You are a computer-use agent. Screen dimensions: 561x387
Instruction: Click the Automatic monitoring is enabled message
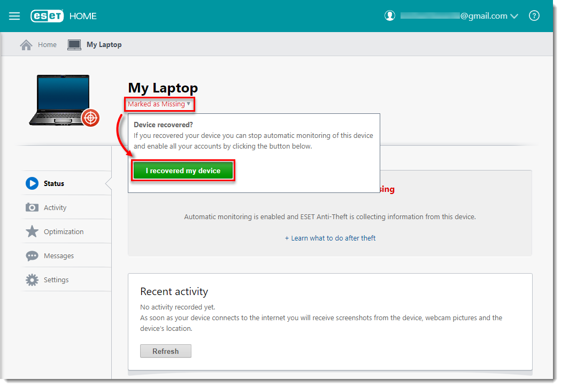pyautogui.click(x=330, y=216)
